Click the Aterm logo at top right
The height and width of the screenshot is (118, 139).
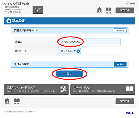click(x=130, y=3)
